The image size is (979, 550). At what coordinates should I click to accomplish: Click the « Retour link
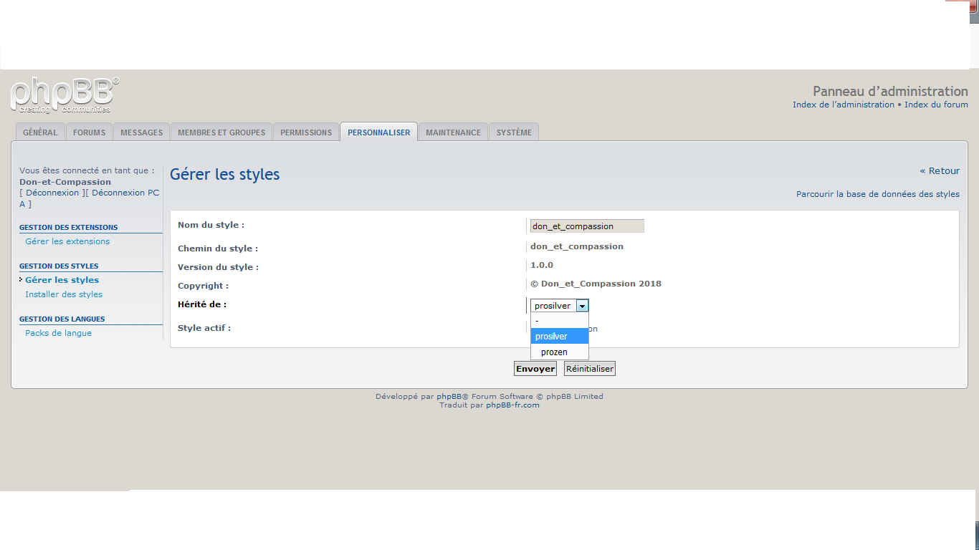pos(940,170)
